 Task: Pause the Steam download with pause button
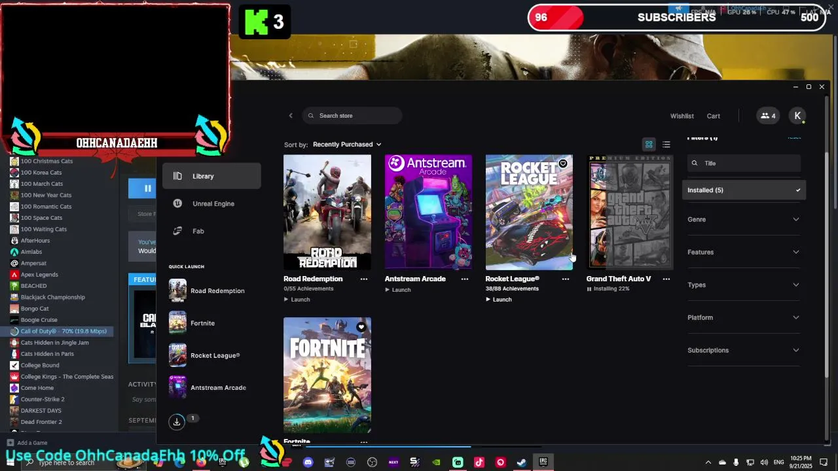tap(147, 188)
